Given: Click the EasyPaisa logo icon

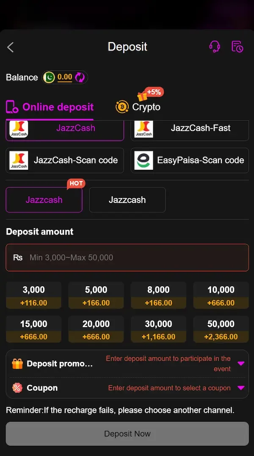Looking at the screenshot, I should click(144, 160).
